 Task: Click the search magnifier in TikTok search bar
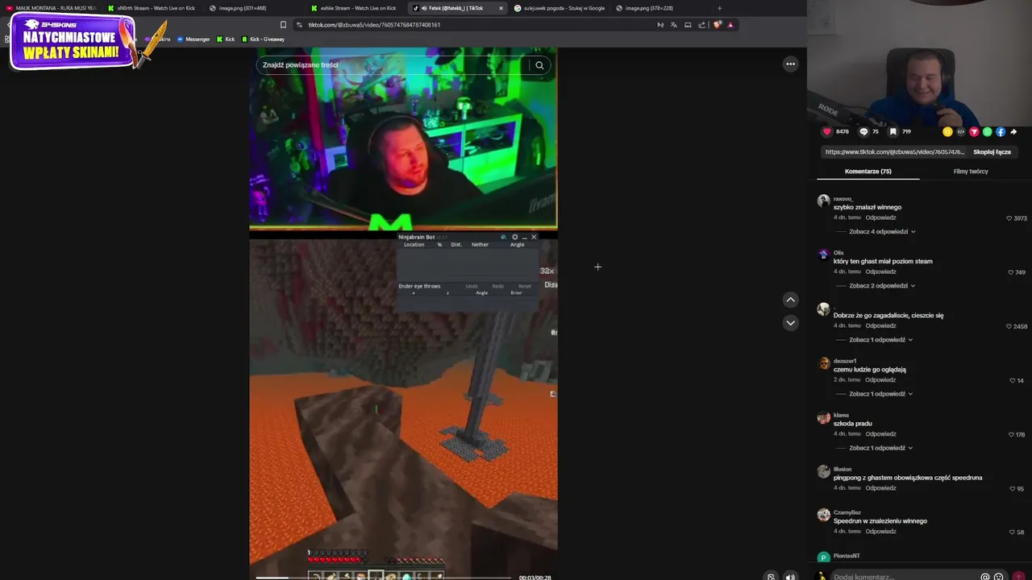[539, 65]
